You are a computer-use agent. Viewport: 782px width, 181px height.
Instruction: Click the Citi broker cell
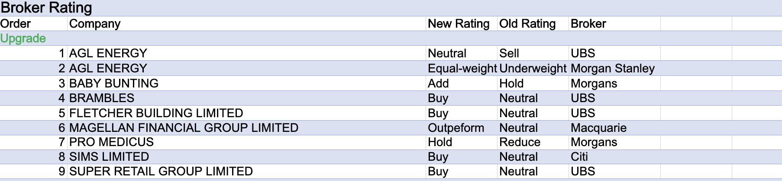click(579, 157)
